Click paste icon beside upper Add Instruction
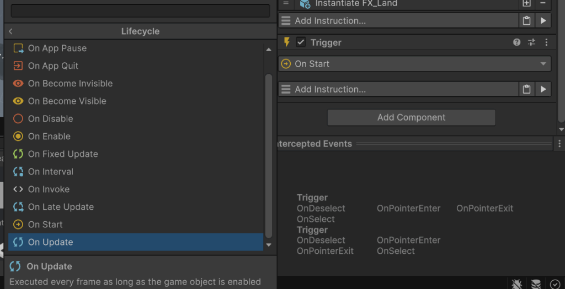Viewport: 565px width, 289px height. click(x=527, y=21)
